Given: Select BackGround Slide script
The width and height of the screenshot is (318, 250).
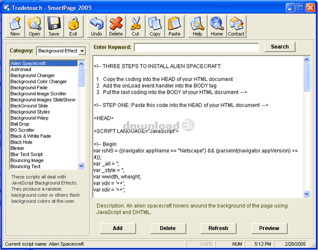Looking at the screenshot, I should pyautogui.click(x=43, y=106).
